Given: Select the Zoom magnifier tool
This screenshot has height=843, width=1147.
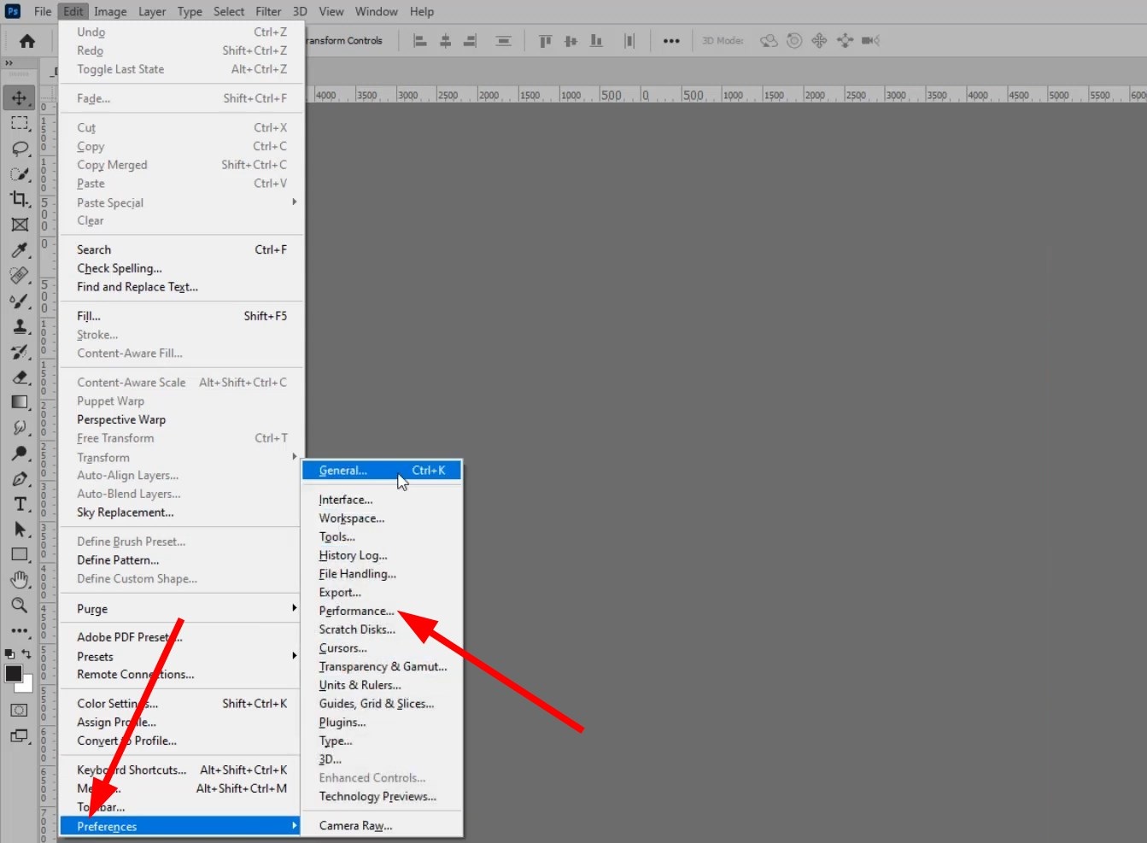Looking at the screenshot, I should [x=19, y=606].
